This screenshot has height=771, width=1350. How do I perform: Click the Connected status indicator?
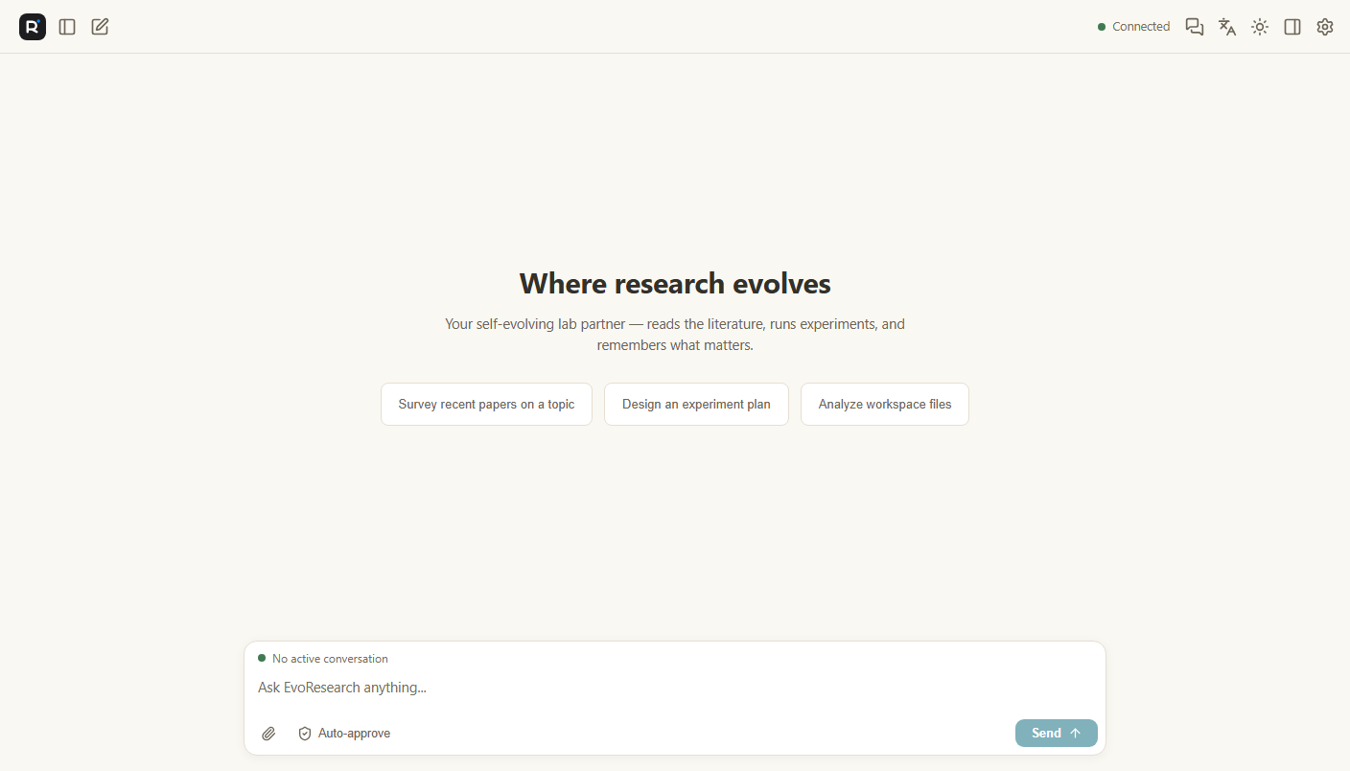[x=1134, y=27]
